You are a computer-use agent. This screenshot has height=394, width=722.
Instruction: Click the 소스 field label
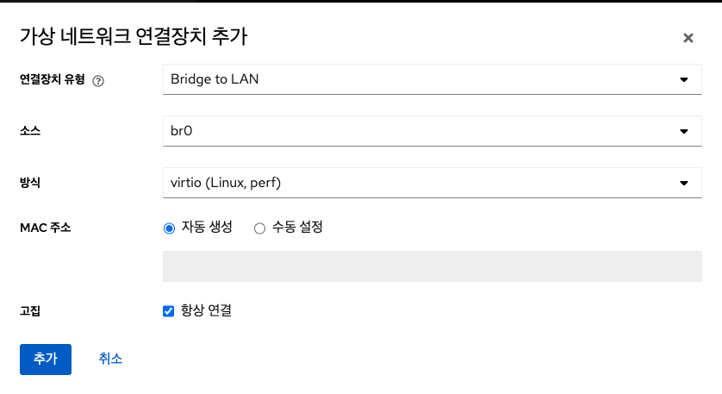(30, 132)
